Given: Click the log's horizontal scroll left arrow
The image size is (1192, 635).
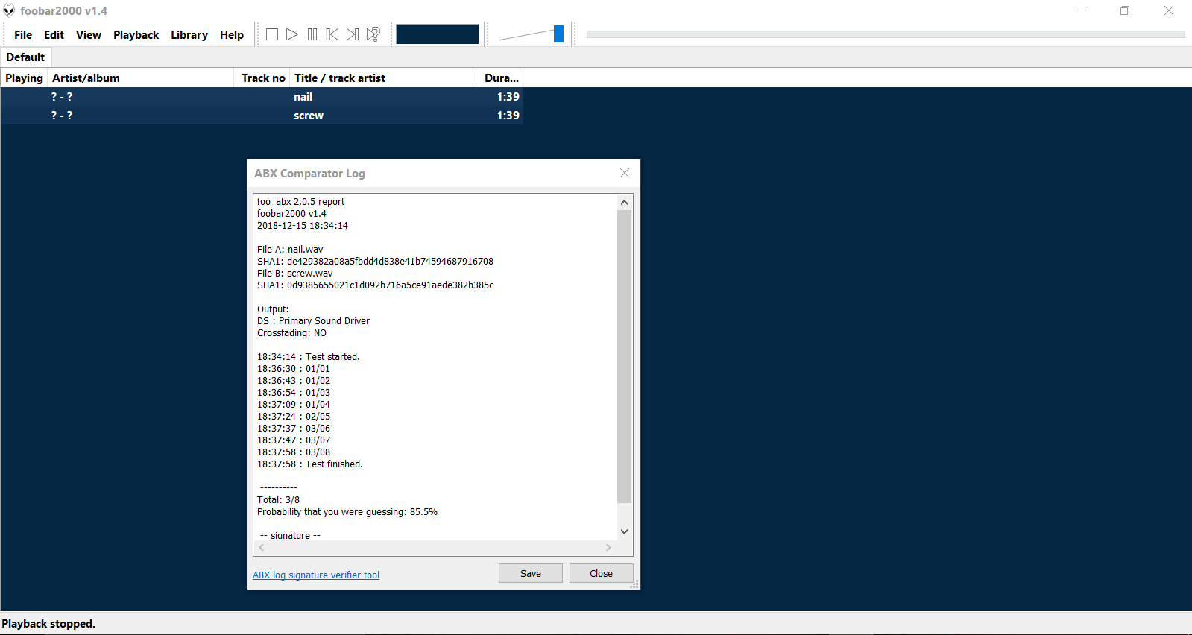Looking at the screenshot, I should tap(262, 547).
